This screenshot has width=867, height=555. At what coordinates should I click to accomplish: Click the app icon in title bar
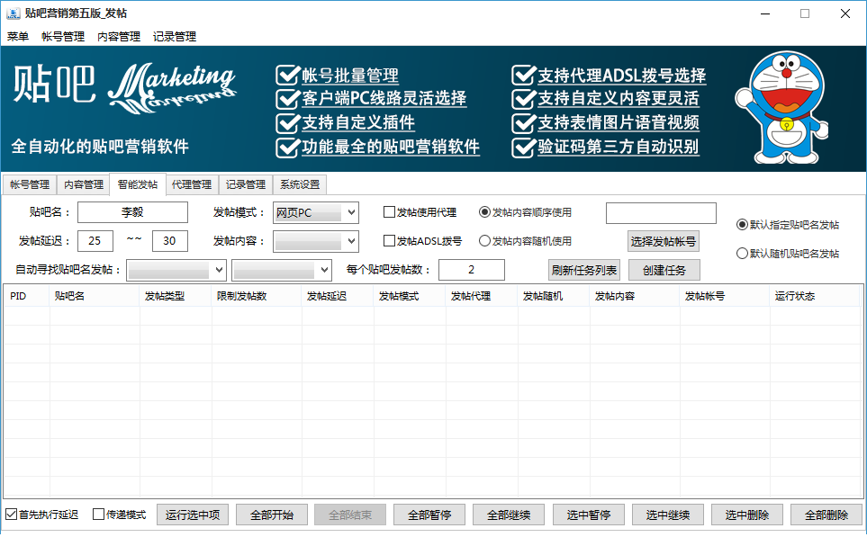tap(13, 13)
